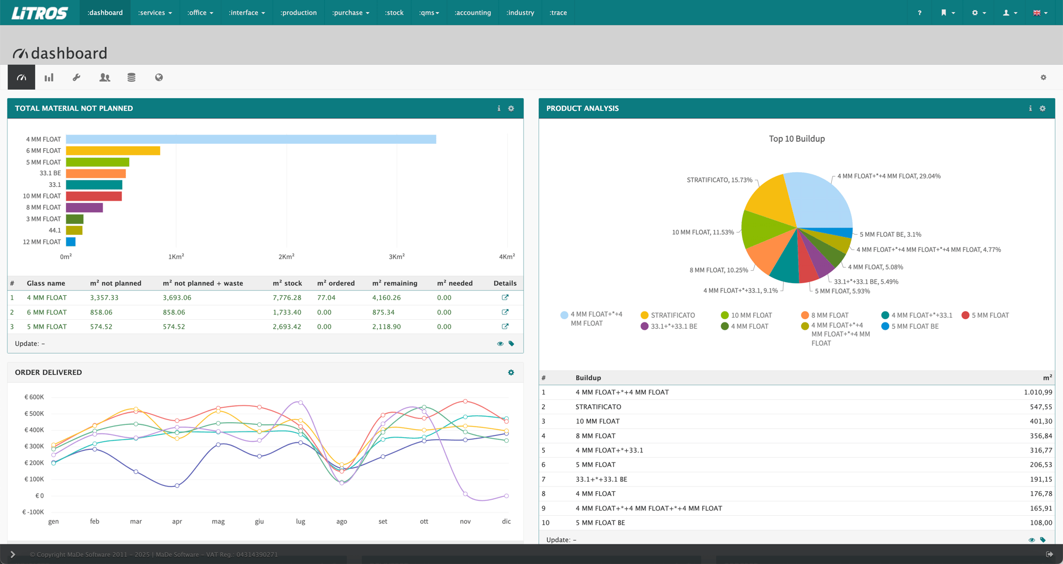The image size is (1063, 564).
Task: Open settings gear of Total Material Not Planned
Action: click(x=511, y=108)
